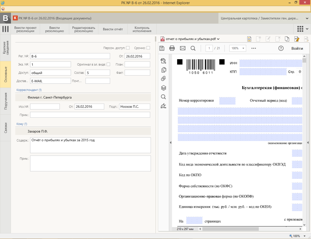Save the PDF with the diskette icon
This screenshot has height=239, width=311.
point(162,48)
